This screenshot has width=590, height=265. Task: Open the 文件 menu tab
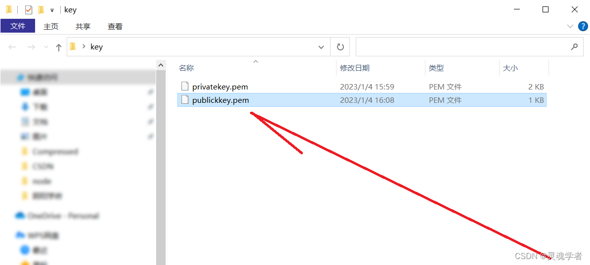coord(18,26)
